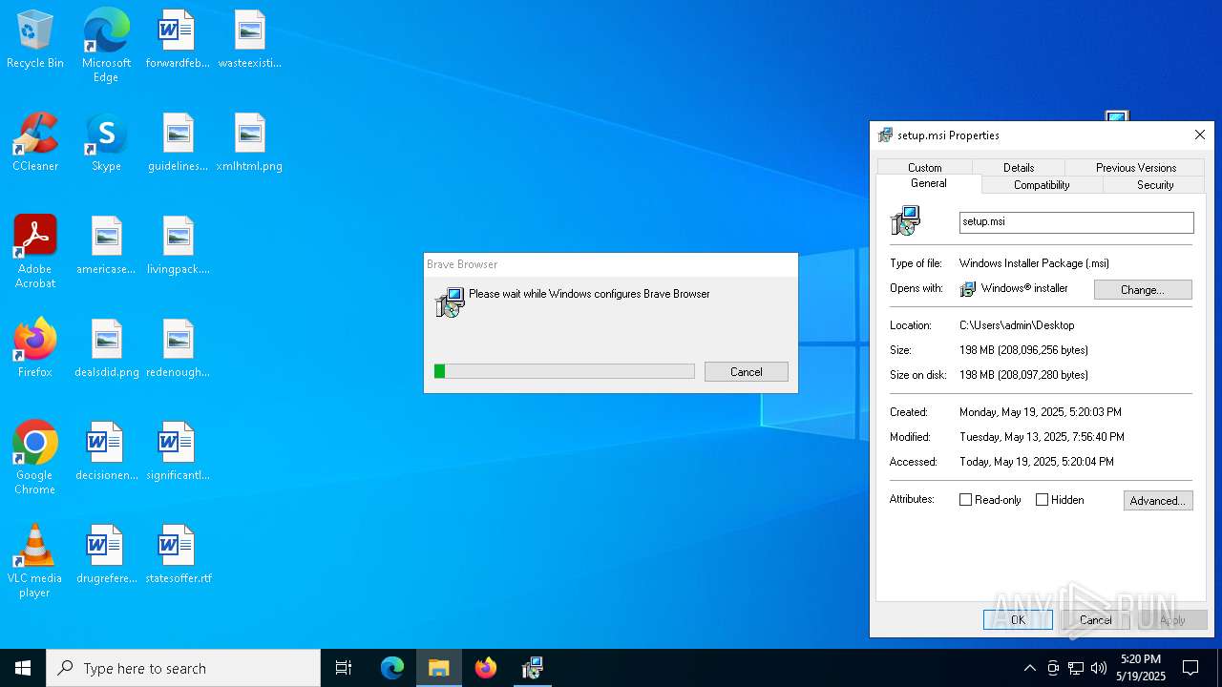Toggle the Hidden attribute checkbox
1222x687 pixels.
[x=1042, y=500]
